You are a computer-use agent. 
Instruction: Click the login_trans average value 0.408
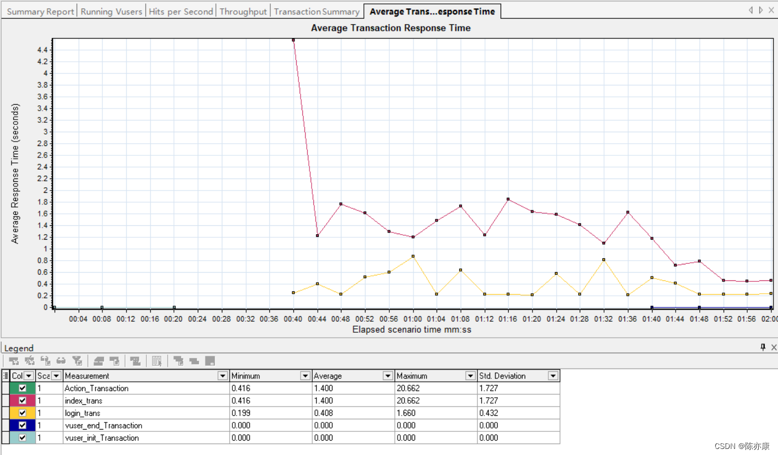(323, 413)
